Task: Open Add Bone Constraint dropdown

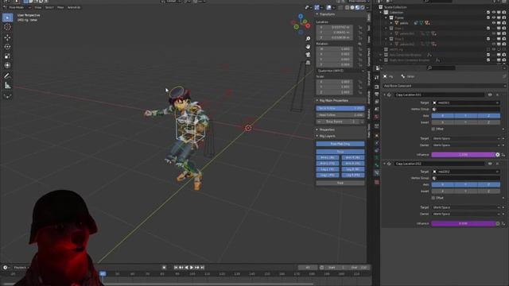Action: 444,86
